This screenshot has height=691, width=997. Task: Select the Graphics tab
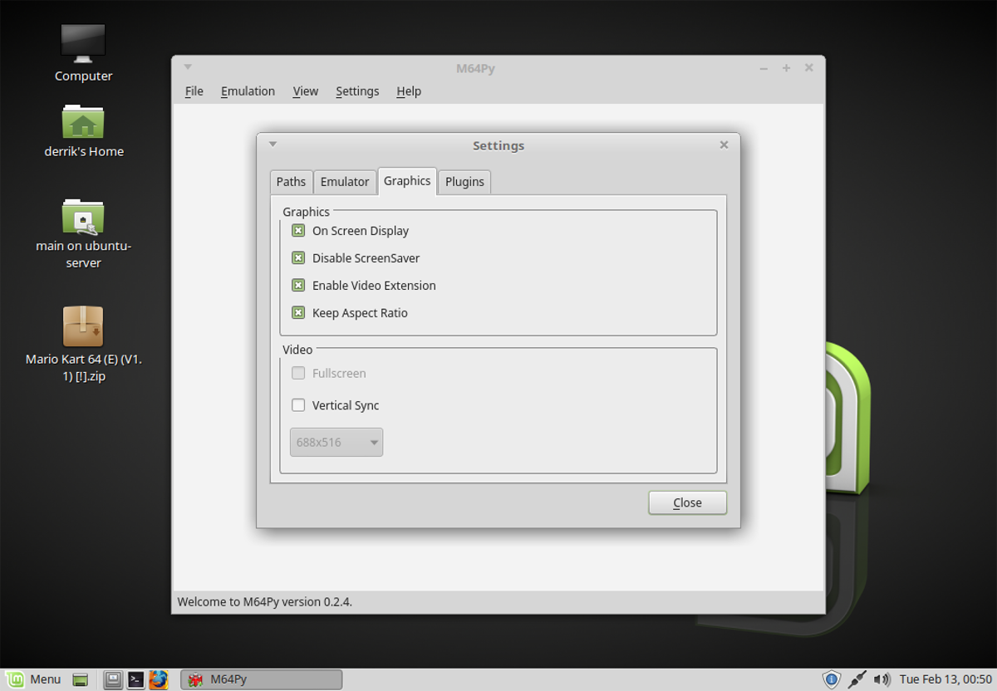click(407, 181)
